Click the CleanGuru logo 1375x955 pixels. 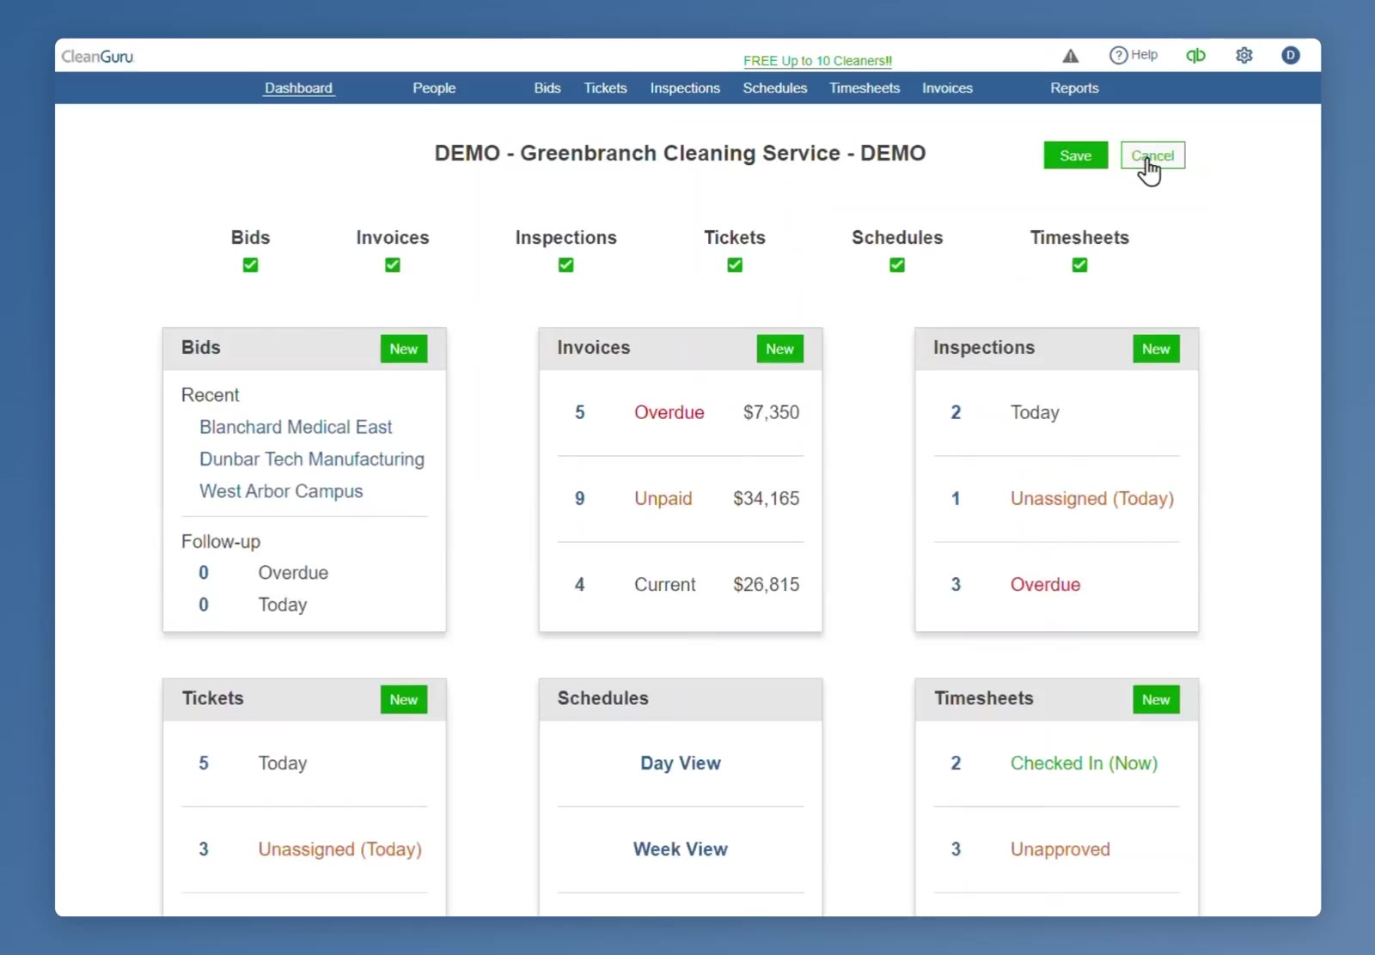98,57
